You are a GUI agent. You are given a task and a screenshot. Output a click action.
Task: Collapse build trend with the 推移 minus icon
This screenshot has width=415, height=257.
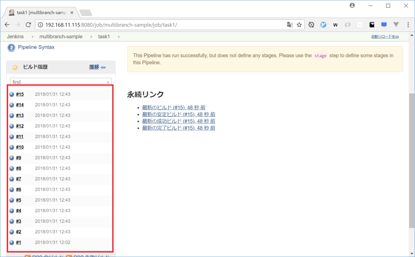click(103, 67)
